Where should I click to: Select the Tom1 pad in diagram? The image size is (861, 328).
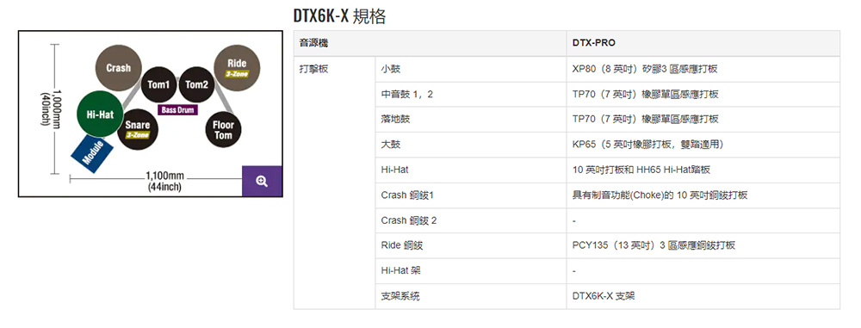(158, 84)
